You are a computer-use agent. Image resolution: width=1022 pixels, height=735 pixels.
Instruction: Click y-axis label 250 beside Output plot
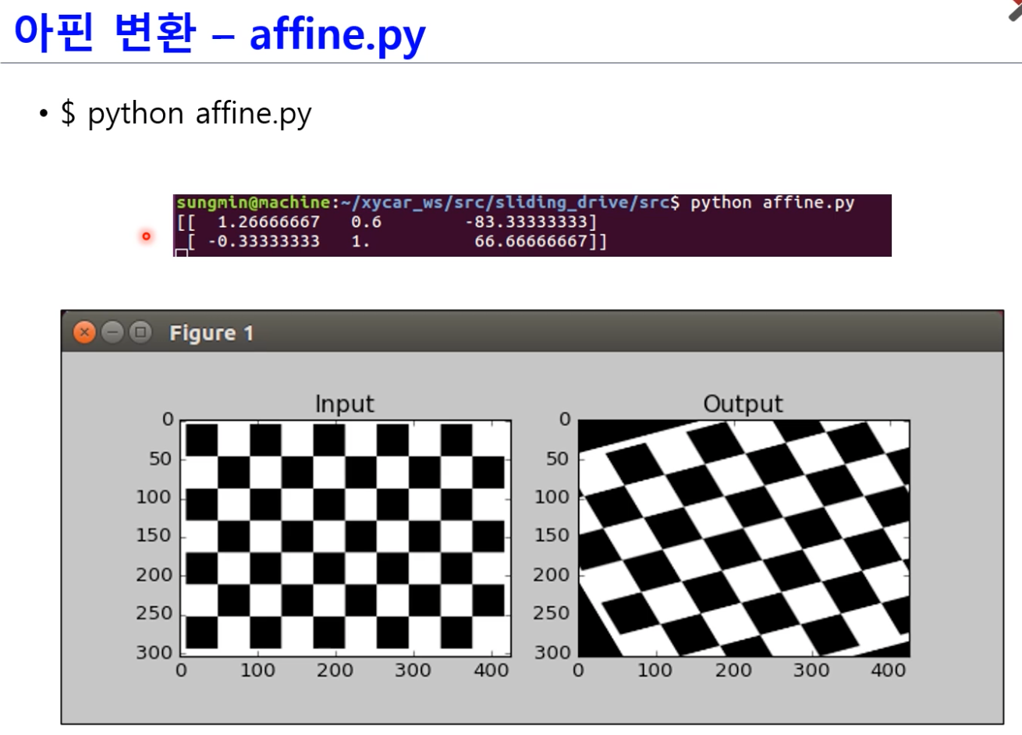point(551,612)
